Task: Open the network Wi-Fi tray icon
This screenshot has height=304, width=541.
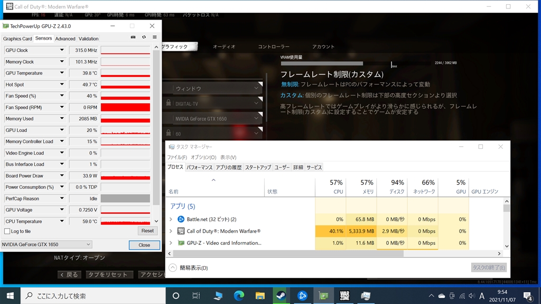Action: [x=462, y=296]
